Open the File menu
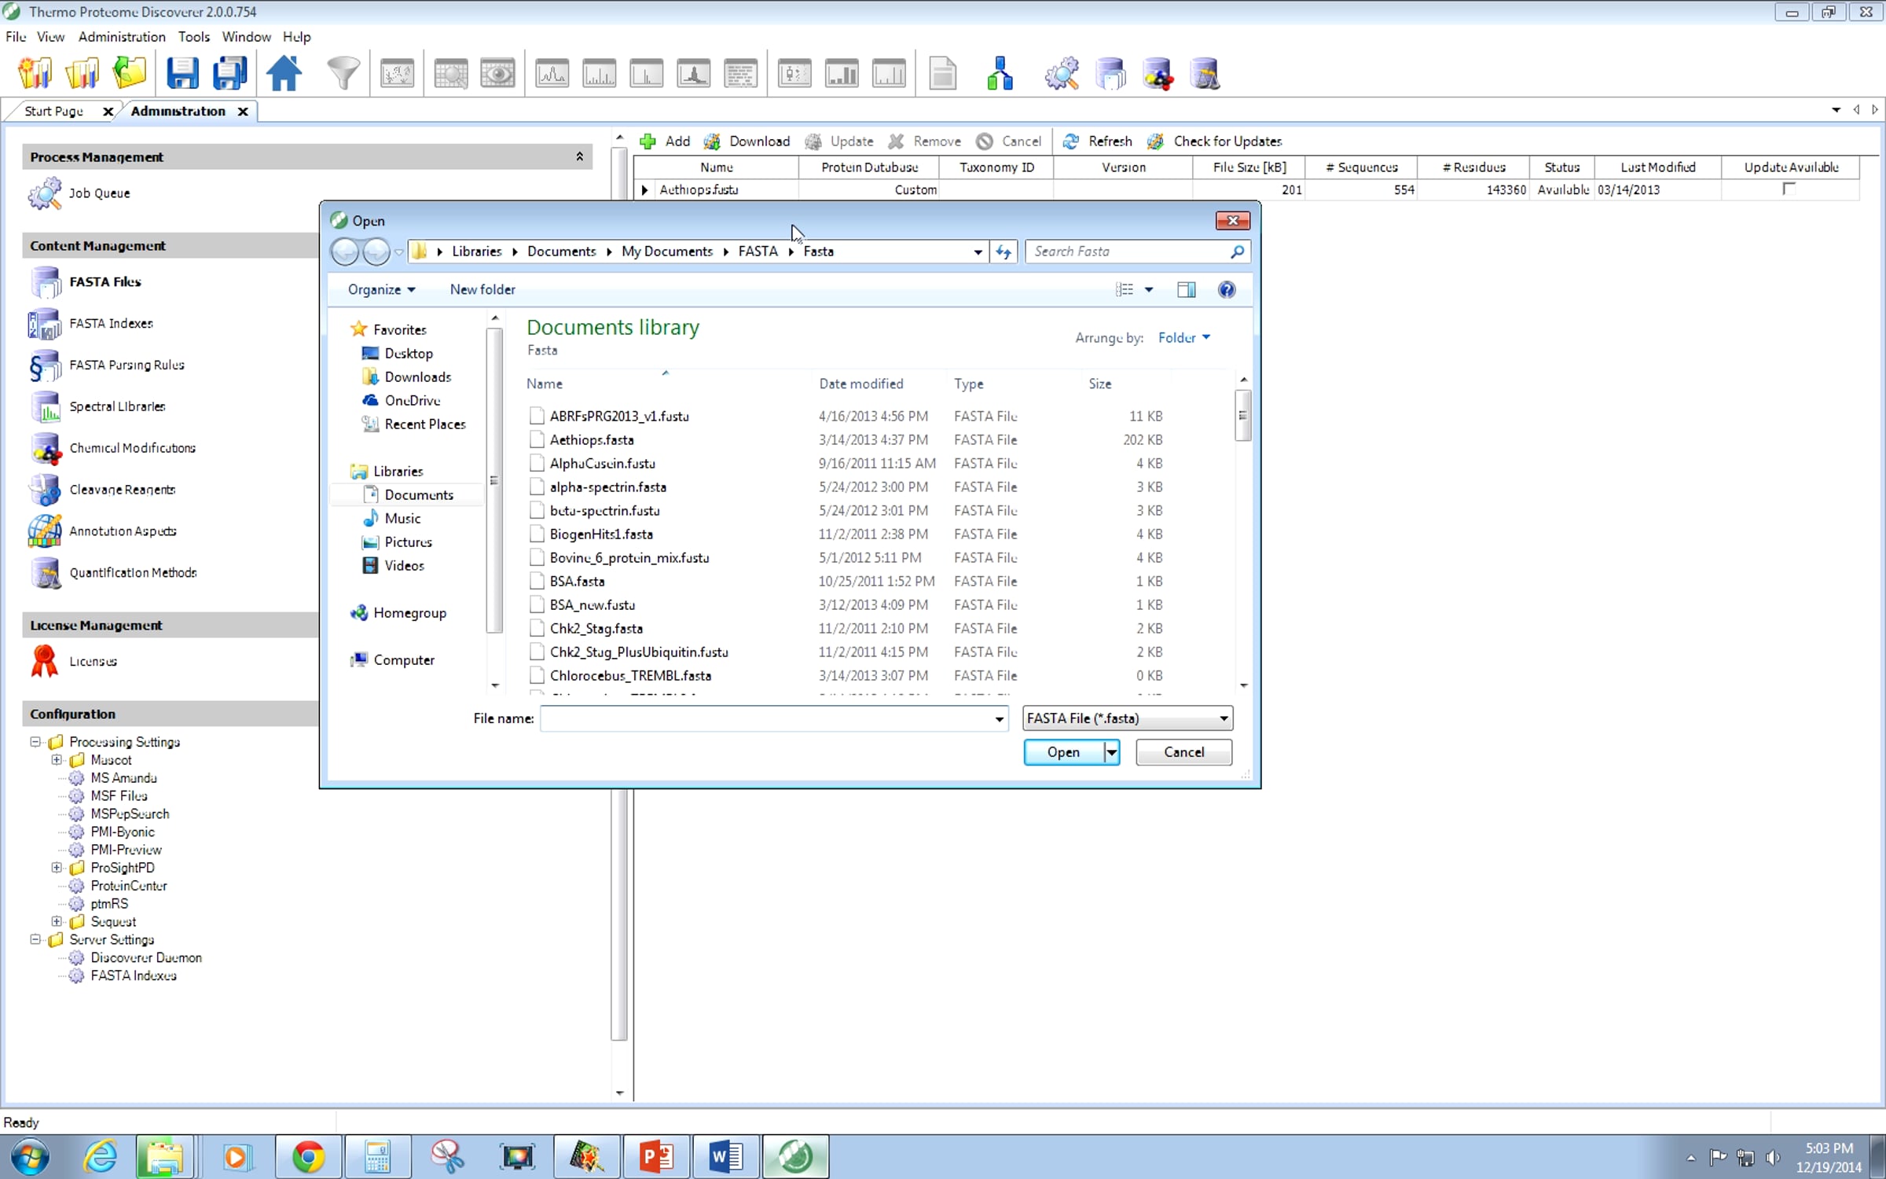The width and height of the screenshot is (1886, 1179). (16, 37)
